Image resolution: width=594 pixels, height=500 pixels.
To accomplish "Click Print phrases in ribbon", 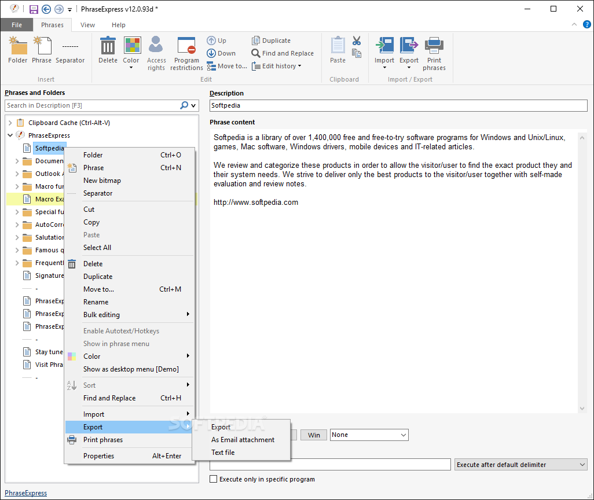I will tap(434, 53).
